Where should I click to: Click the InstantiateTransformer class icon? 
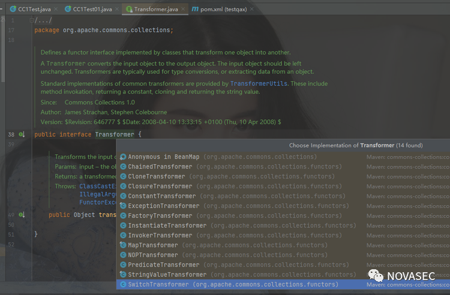(x=123, y=225)
